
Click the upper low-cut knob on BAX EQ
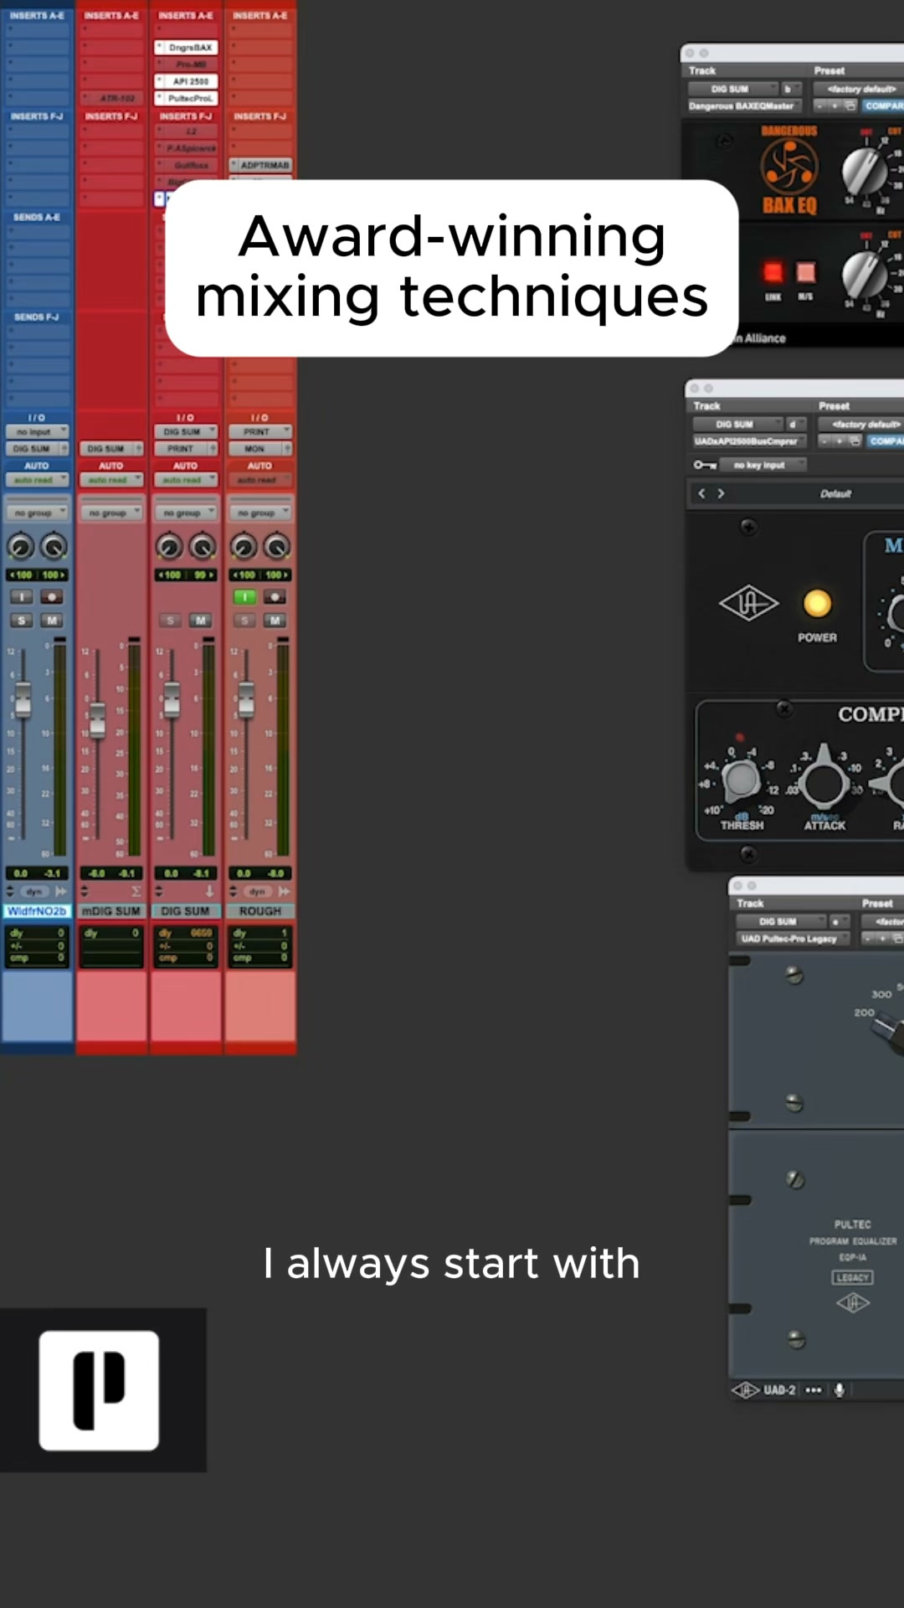(x=865, y=171)
